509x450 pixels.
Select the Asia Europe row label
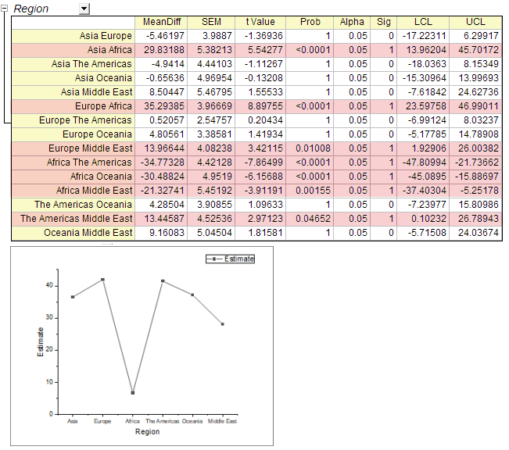[106, 36]
